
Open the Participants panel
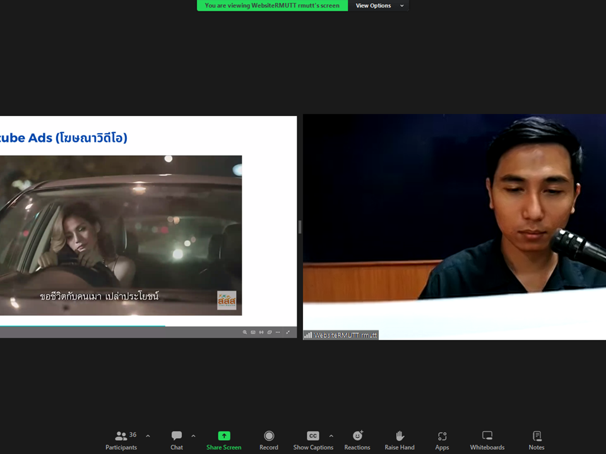click(x=121, y=441)
